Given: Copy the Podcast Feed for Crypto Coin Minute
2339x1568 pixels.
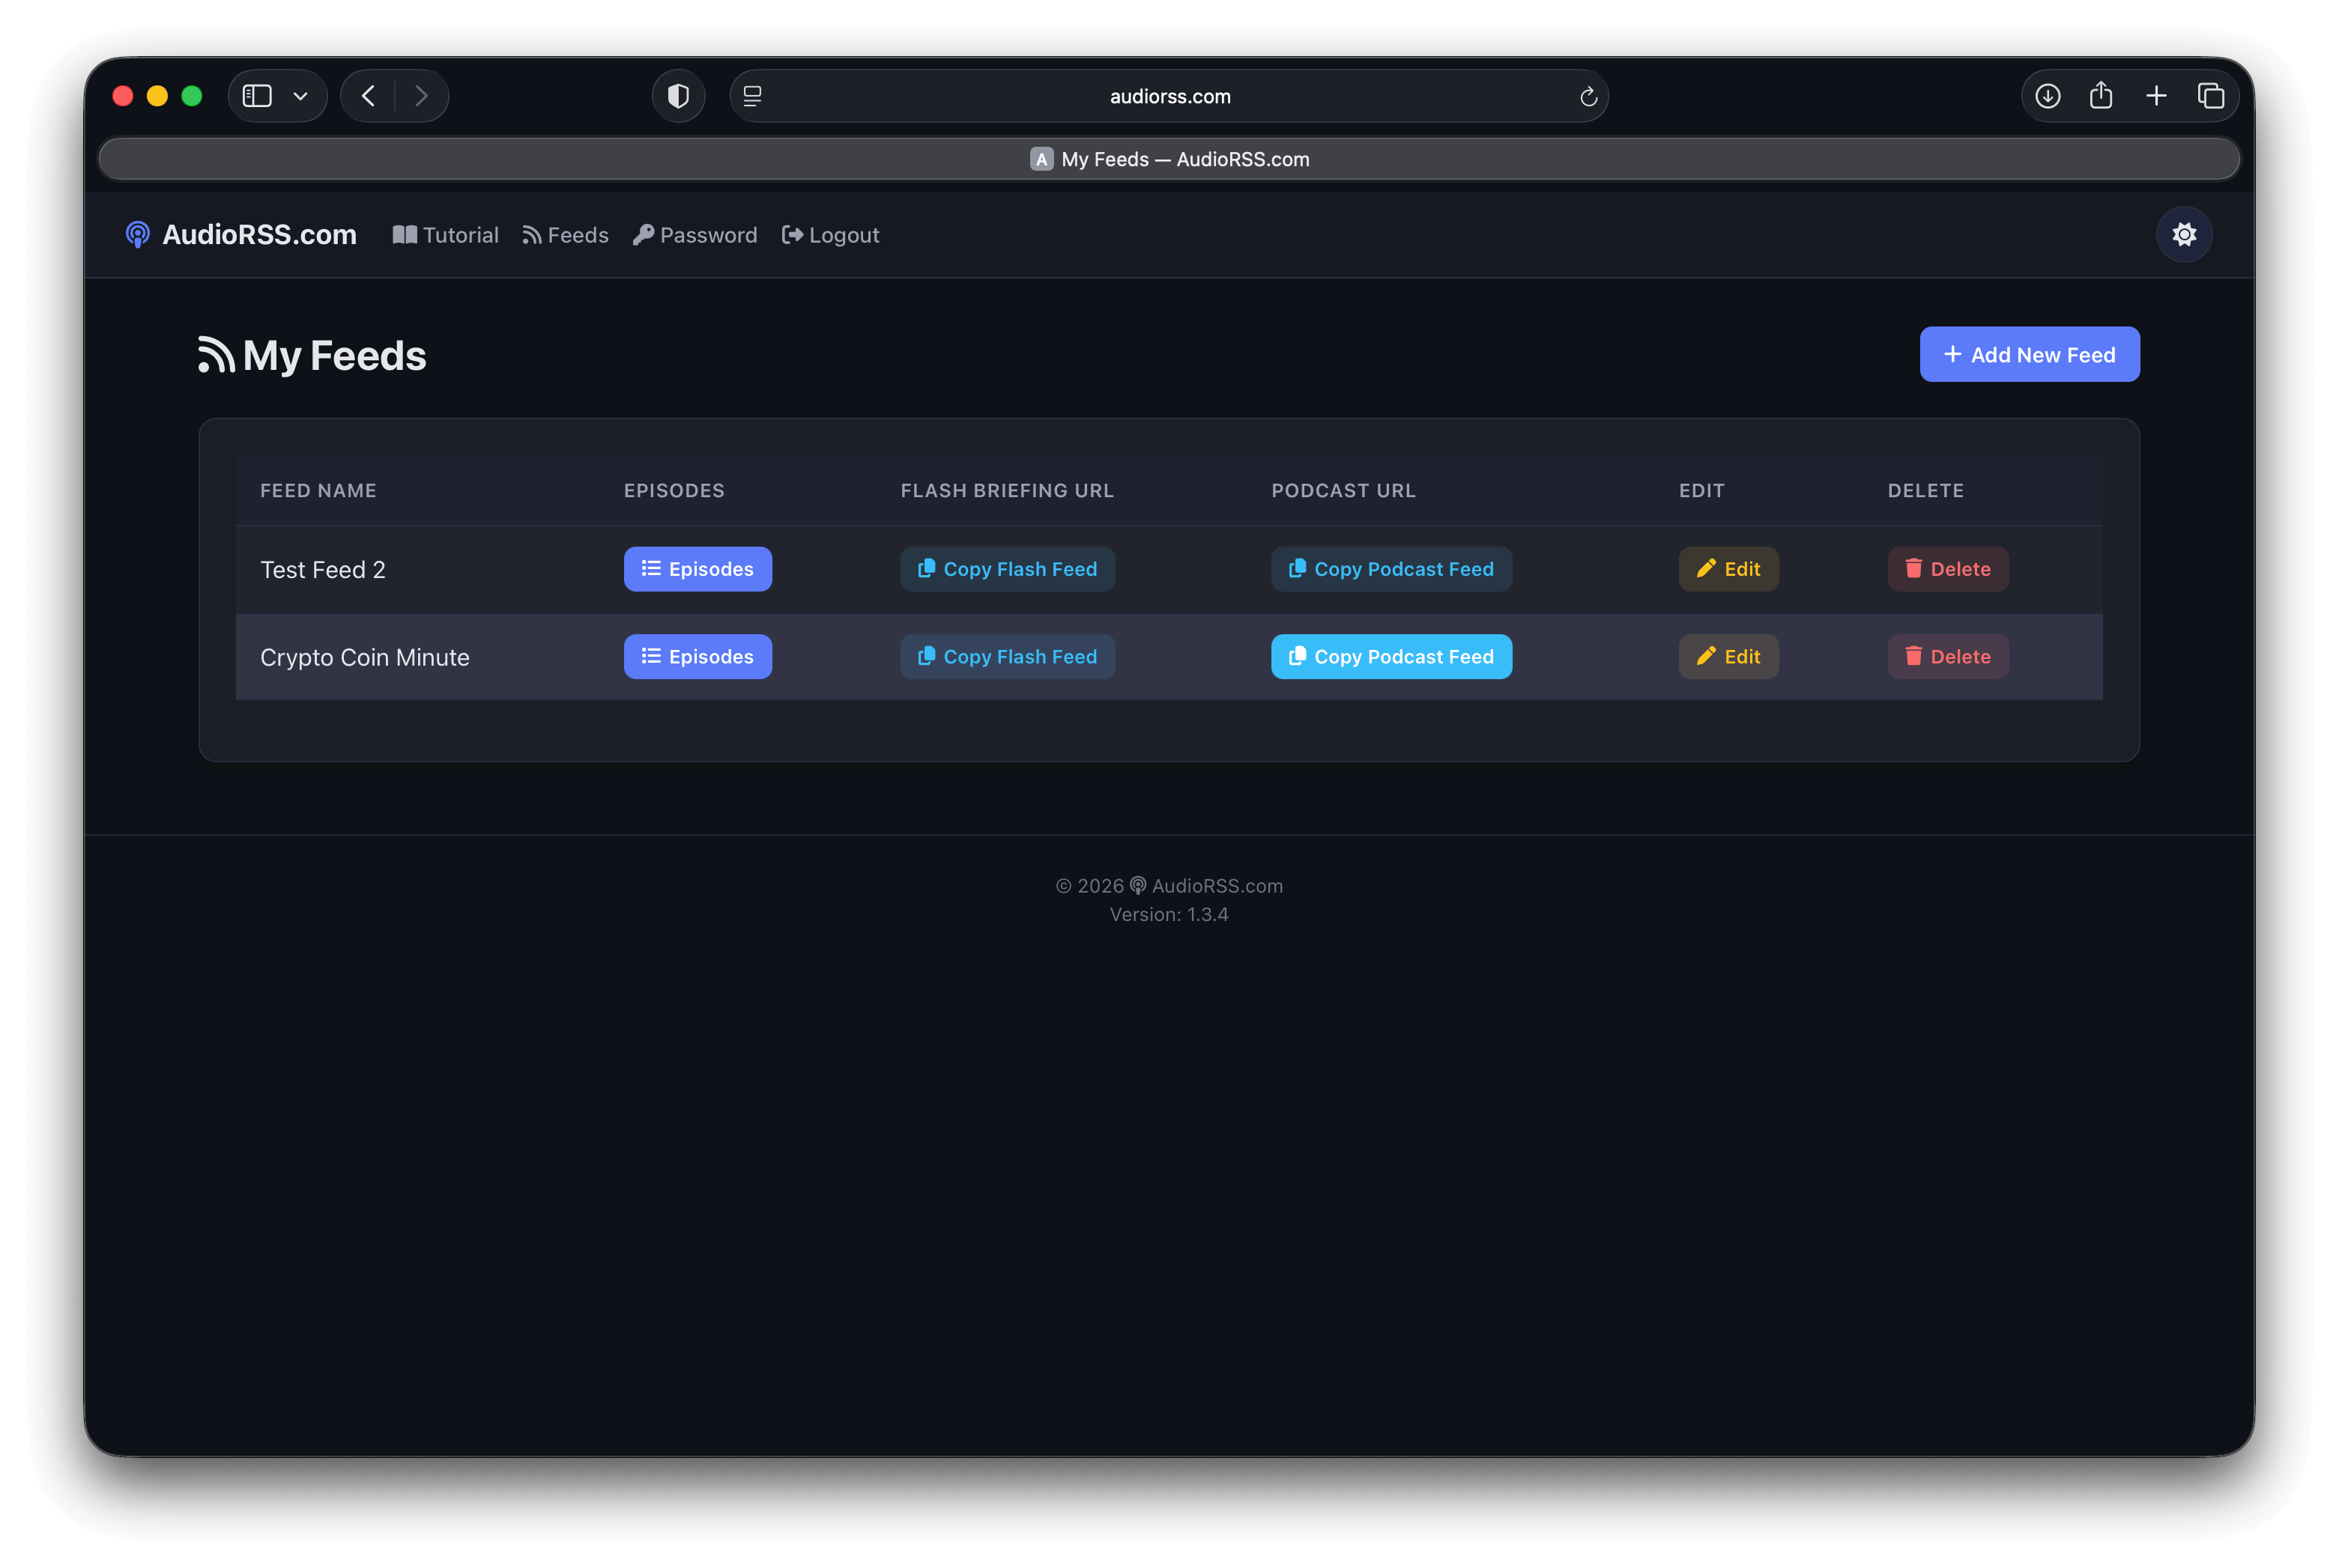Looking at the screenshot, I should (1391, 656).
